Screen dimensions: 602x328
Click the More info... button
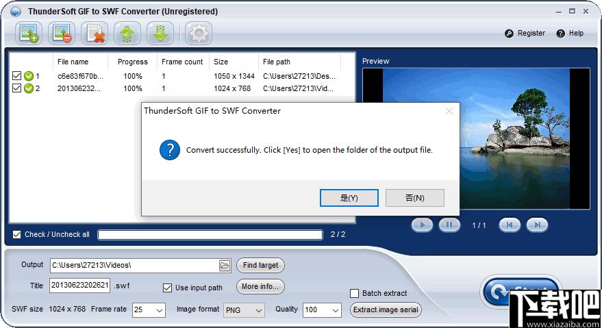[x=260, y=286]
